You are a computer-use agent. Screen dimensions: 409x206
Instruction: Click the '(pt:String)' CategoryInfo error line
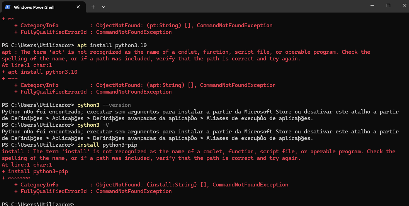pos(143,25)
